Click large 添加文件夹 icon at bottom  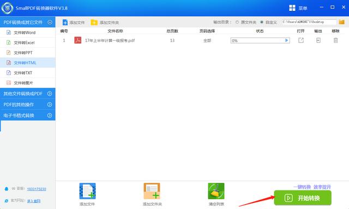pos(152,191)
